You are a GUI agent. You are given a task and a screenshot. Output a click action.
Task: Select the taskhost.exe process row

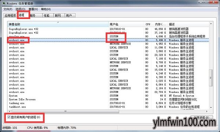tap(108, 107)
